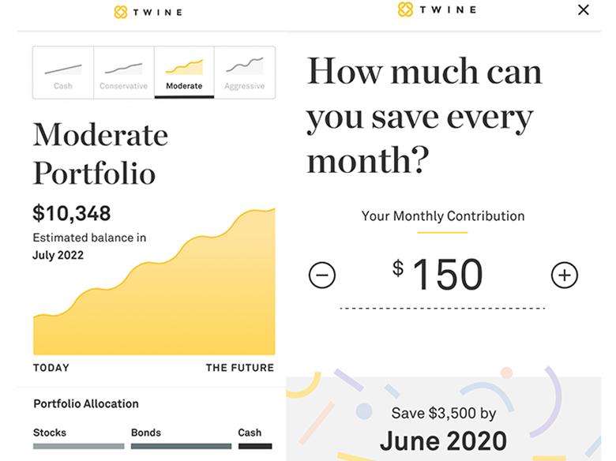Click the Stocks allocation bar
The width and height of the screenshot is (616, 461).
point(78,446)
